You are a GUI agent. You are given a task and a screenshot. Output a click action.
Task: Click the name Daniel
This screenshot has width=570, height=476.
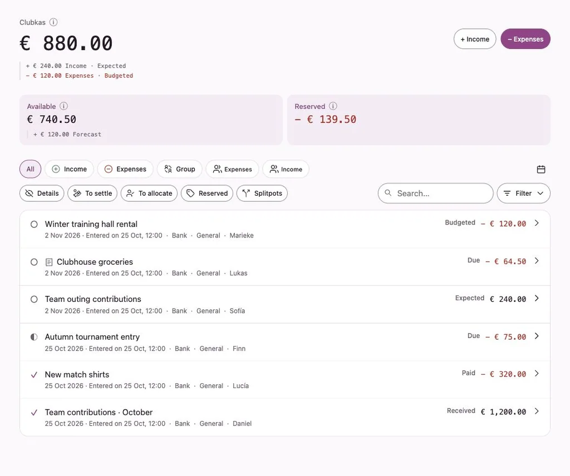[x=242, y=423]
